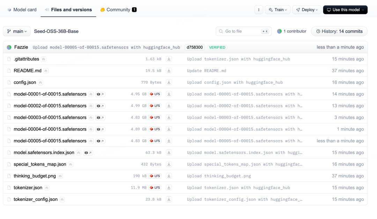Select the Files and versions tab
The width and height of the screenshot is (377, 219).
pyautogui.click(x=68, y=10)
